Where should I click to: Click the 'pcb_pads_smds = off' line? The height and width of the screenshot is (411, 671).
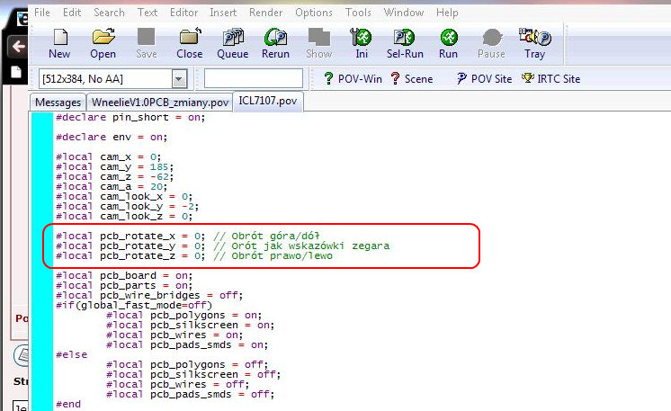pyautogui.click(x=191, y=394)
